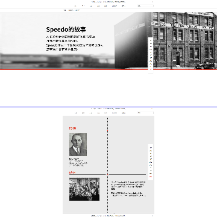This screenshot has height=217, width=217.
Task: Open the portrait photo under the 1910 heading
Action: [x=78, y=145]
